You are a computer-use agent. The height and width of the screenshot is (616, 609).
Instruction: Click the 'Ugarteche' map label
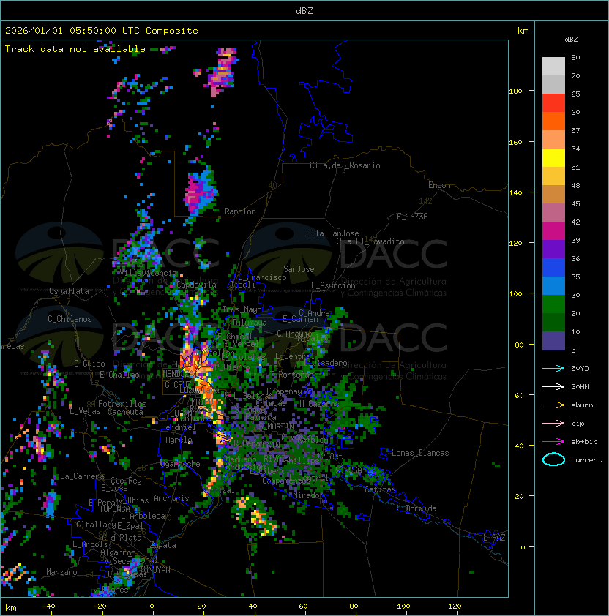point(181,464)
